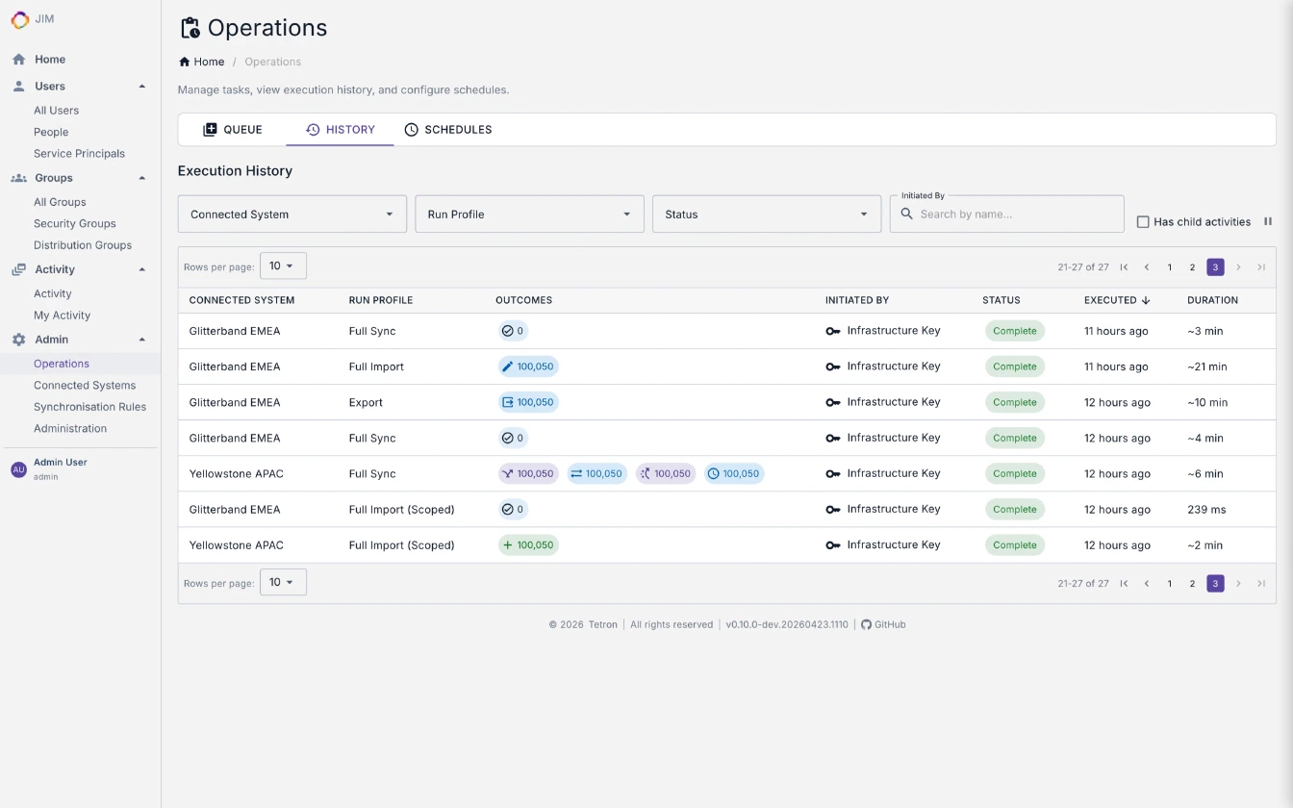This screenshot has height=808, width=1293.
Task: Open the Rows per page selector
Action: 283,265
